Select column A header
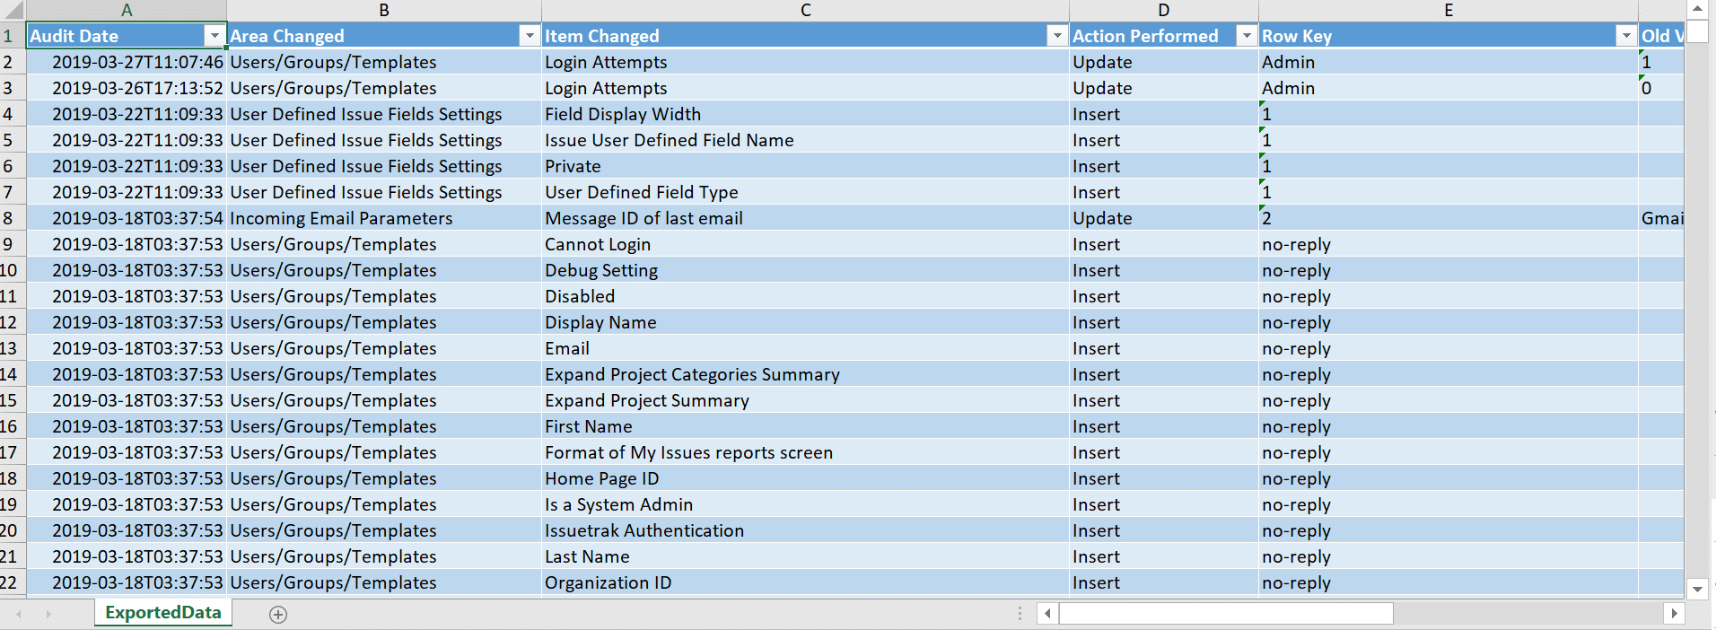This screenshot has width=1716, height=630. (x=127, y=11)
